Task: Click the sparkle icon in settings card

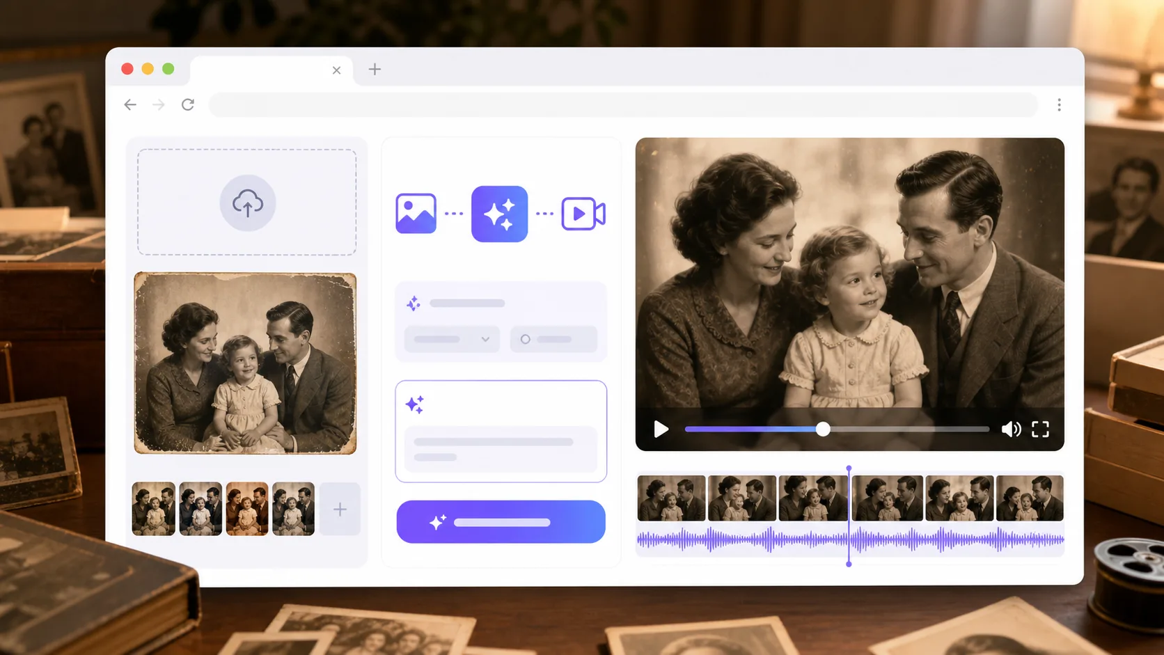Action: pyautogui.click(x=414, y=303)
